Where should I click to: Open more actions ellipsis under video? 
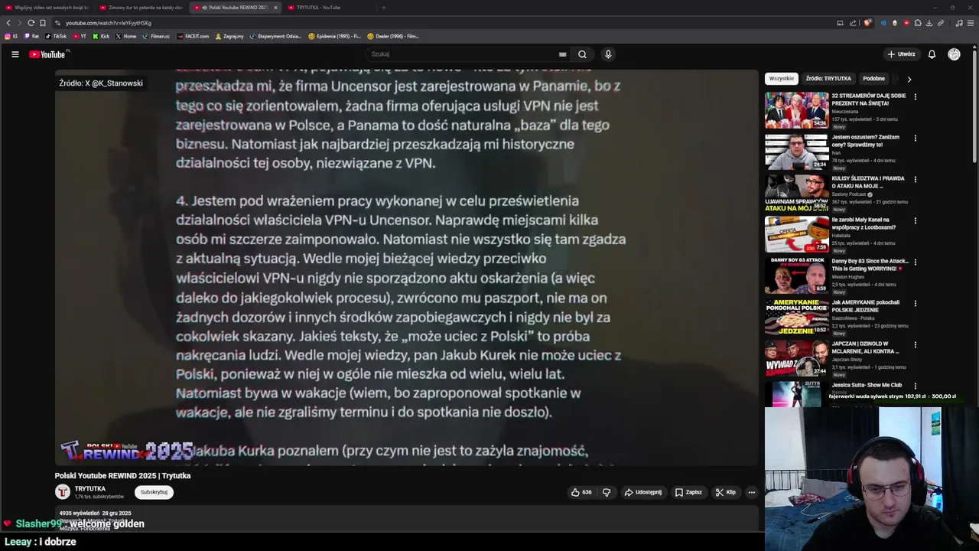[752, 492]
